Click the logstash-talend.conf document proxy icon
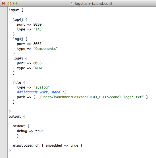 [71, 3]
